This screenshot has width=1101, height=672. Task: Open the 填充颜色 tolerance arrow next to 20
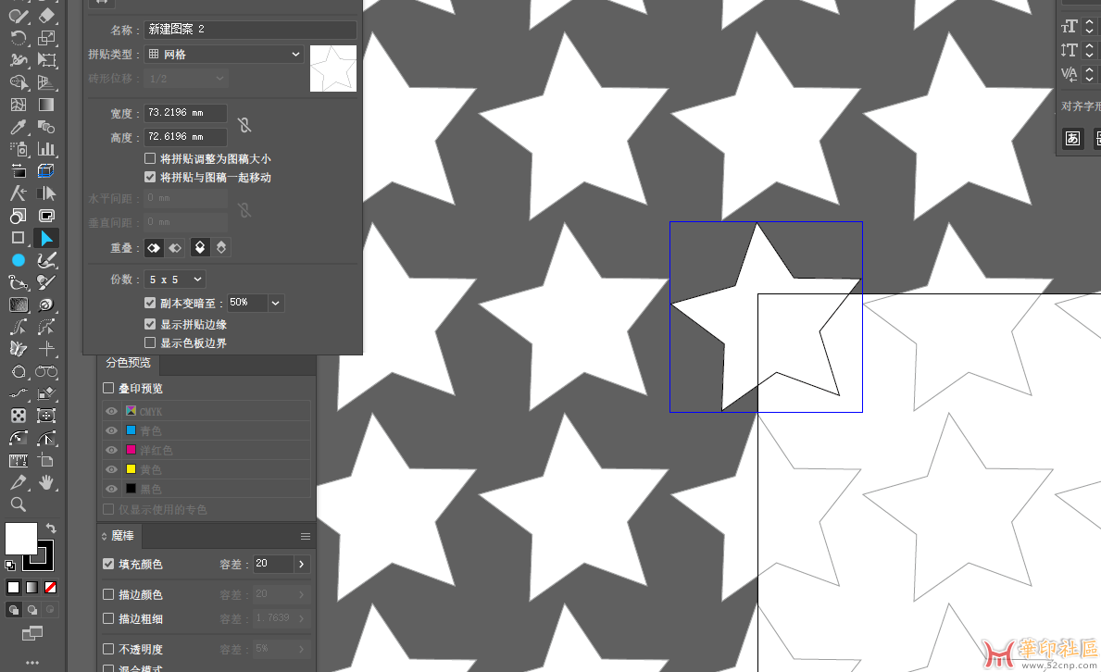(301, 564)
